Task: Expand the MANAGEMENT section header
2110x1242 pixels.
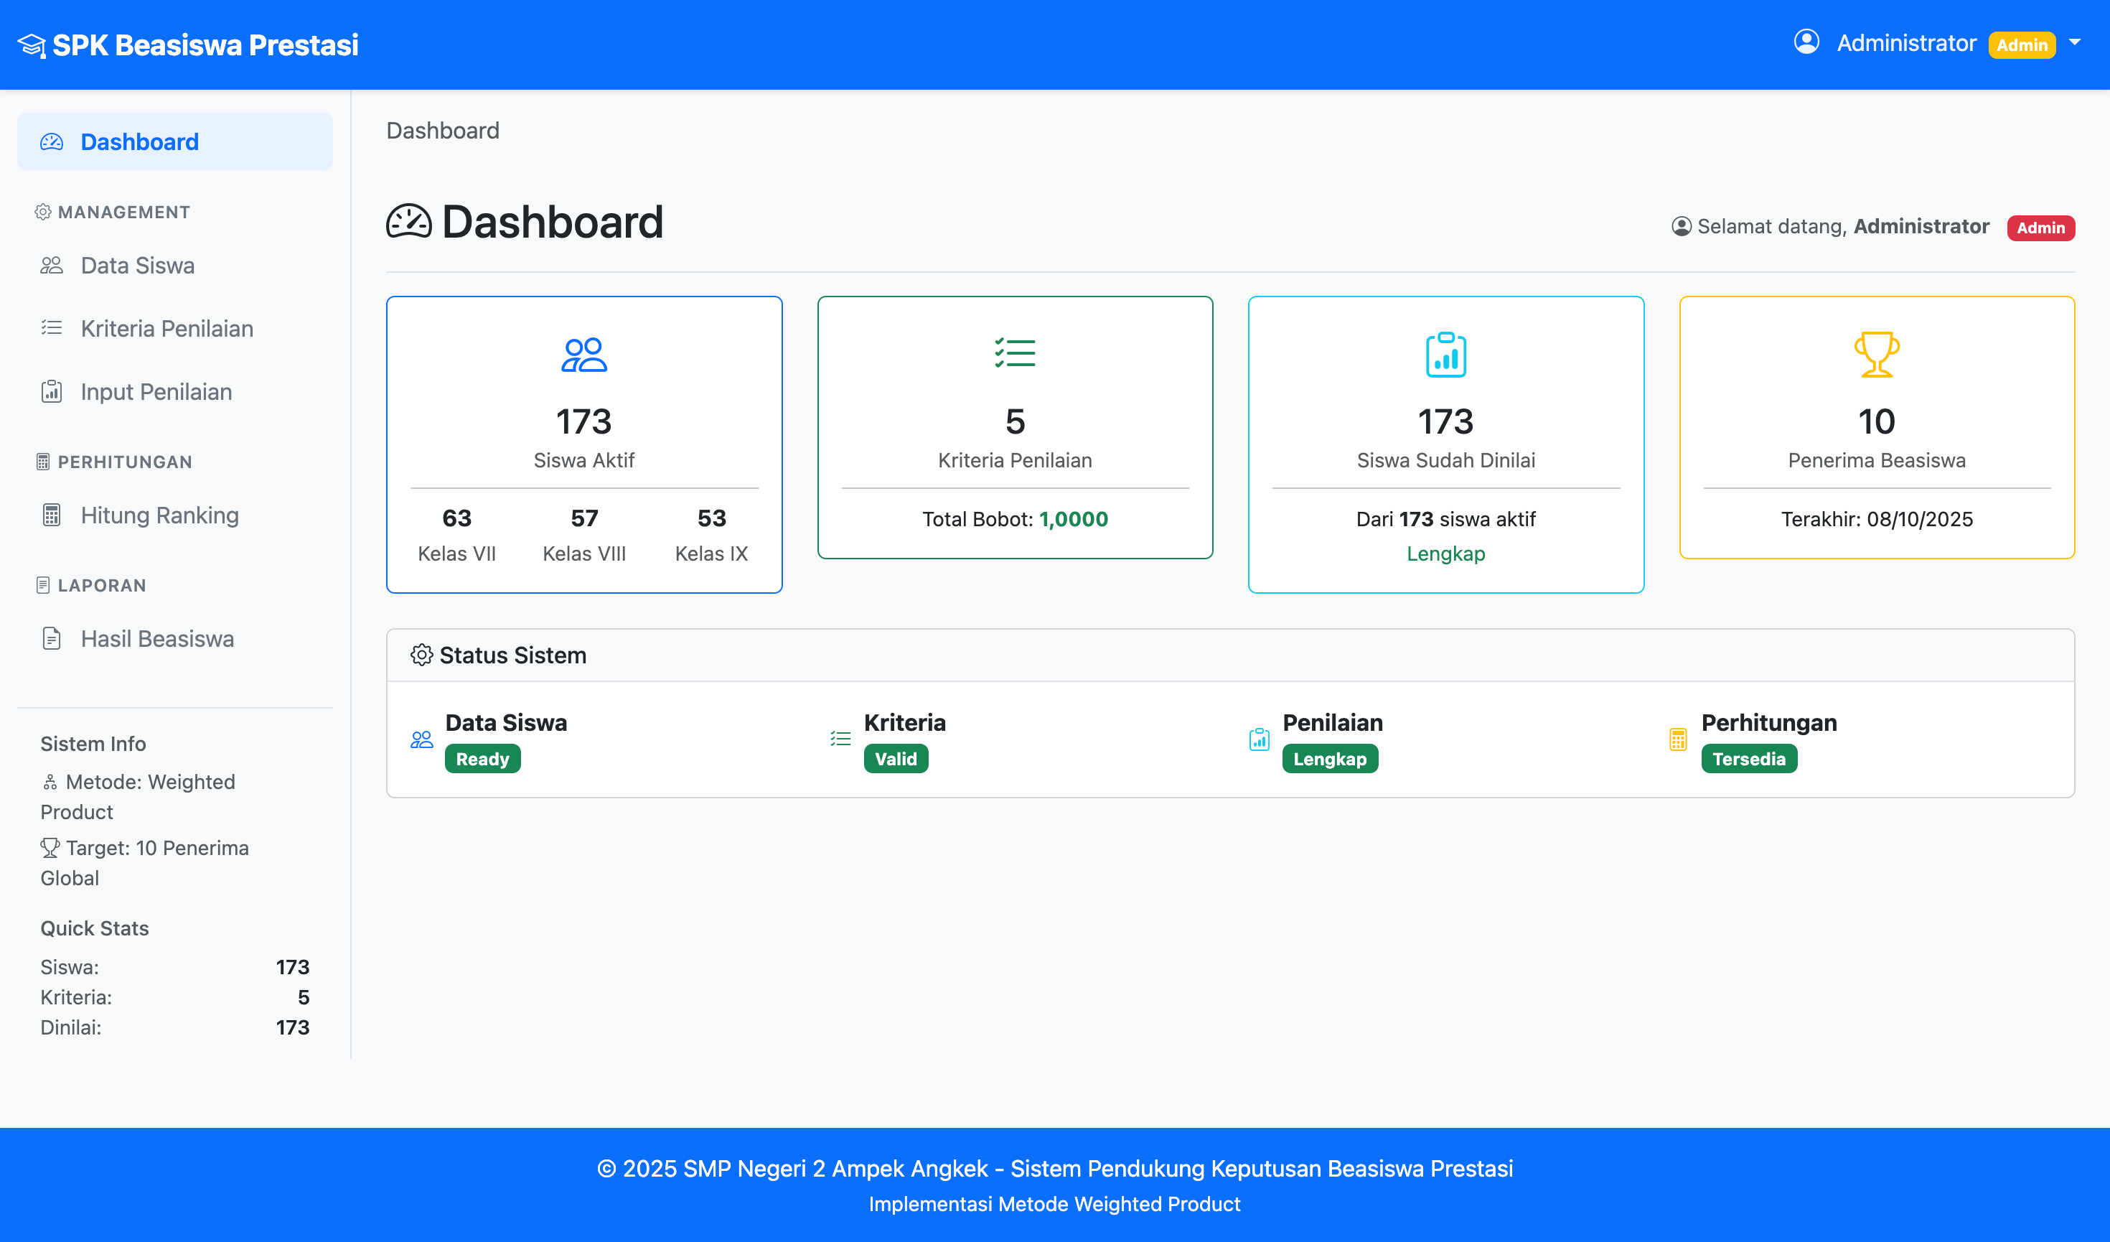Action: pos(111,212)
